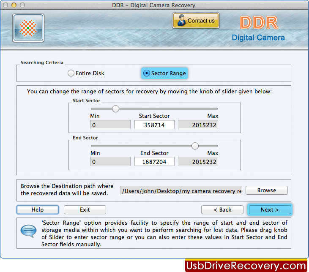309x272 pixels.
Task: Click the Start Sector Max field 2015232
Action: tap(198, 125)
